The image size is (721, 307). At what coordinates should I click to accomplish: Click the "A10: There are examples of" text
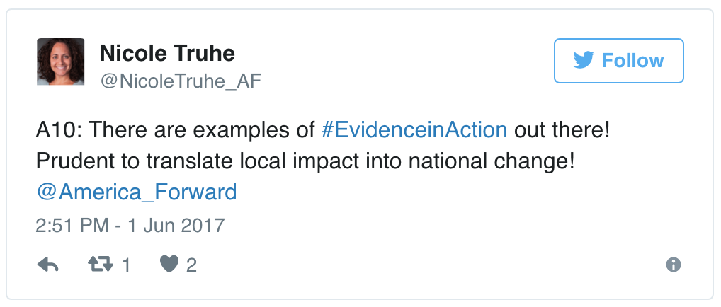pyautogui.click(x=176, y=131)
